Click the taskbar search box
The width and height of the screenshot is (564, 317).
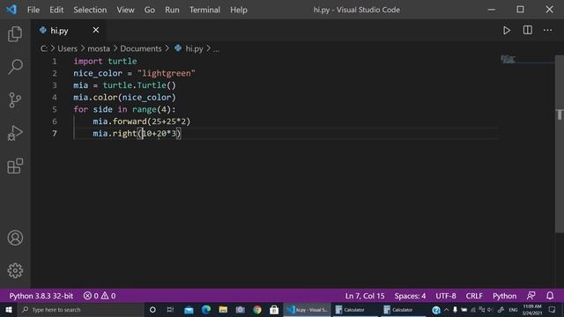81,310
